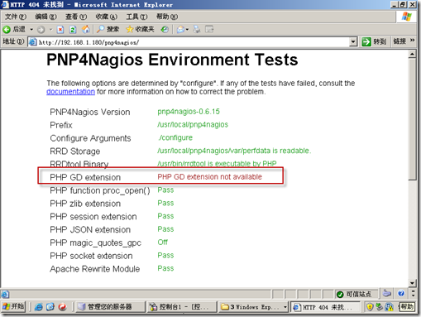Open the 工具(T) Tools menu
The height and width of the screenshot is (317, 421).
pos(136,17)
